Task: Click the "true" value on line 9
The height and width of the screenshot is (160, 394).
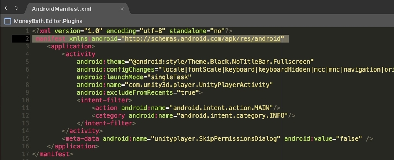Action: 188,92
